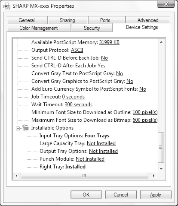Switch to the General tab
178x206 pixels.
tap(27, 20)
